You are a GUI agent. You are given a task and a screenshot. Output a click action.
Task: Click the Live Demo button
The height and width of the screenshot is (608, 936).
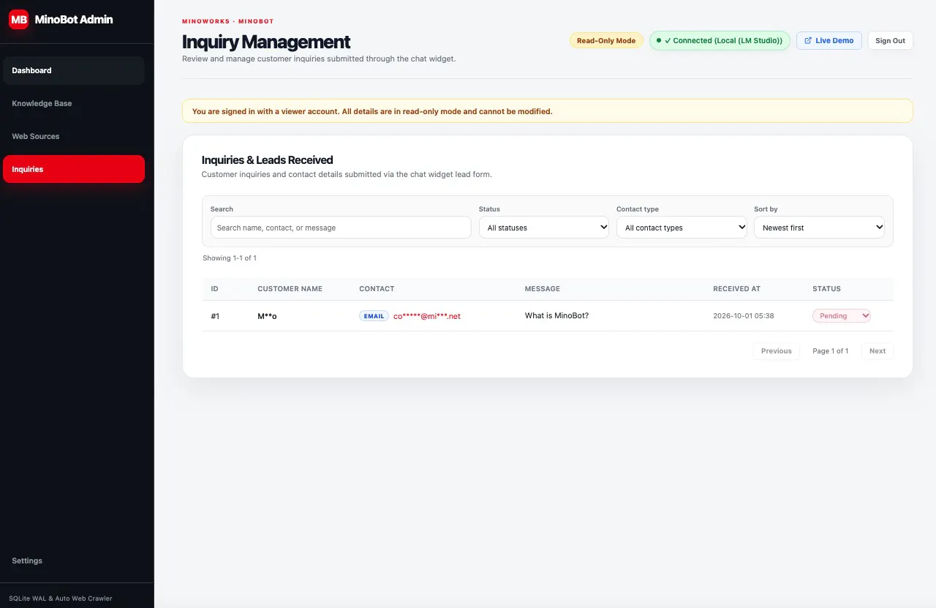pos(829,40)
